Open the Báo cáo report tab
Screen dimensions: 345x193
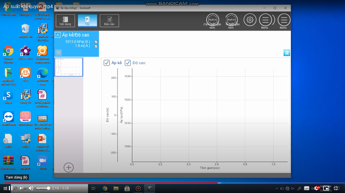tap(109, 21)
